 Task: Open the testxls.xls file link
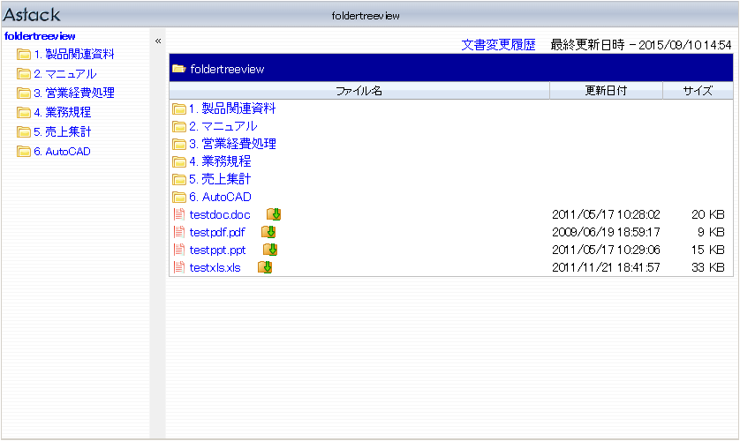point(215,267)
